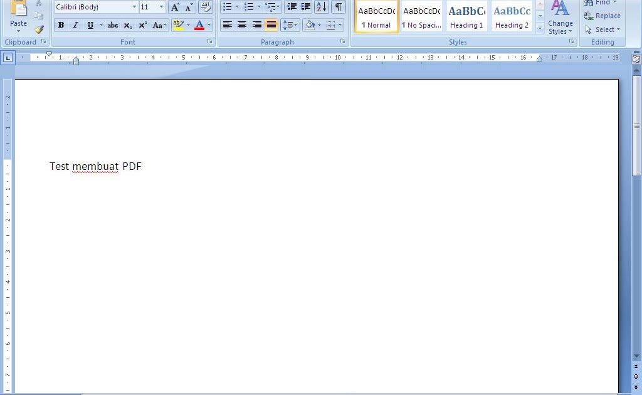The image size is (642, 395).
Task: Click Numbering list icon
Action: (249, 7)
